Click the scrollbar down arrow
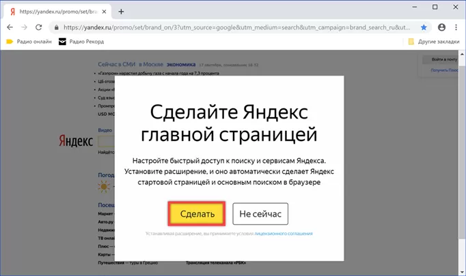 [x=462, y=272]
